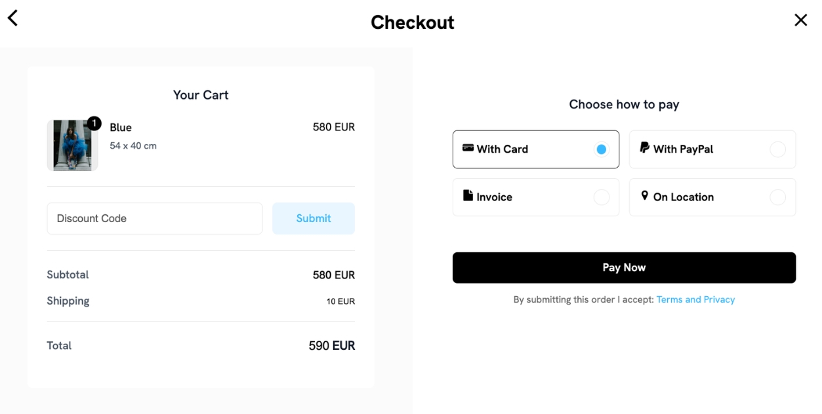This screenshot has height=414, width=822.
Task: Click the location pin icon on On Location
Action: tap(645, 197)
